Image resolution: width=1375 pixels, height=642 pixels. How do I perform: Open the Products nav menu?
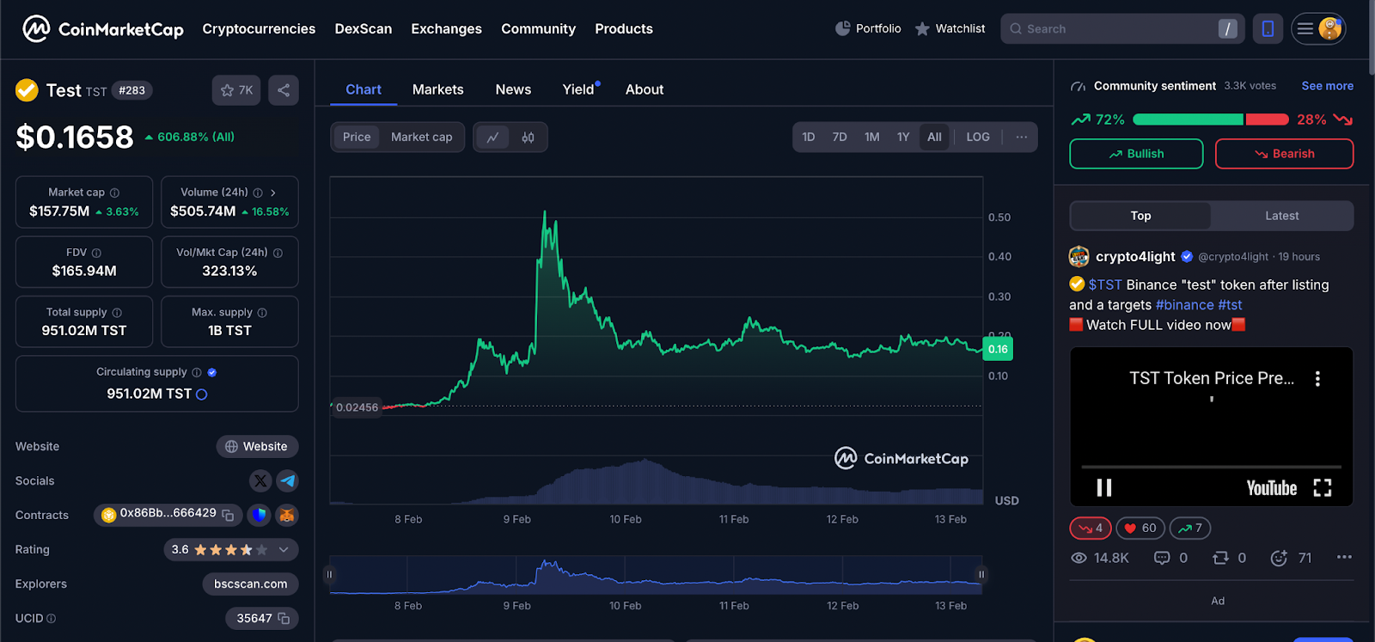[624, 28]
